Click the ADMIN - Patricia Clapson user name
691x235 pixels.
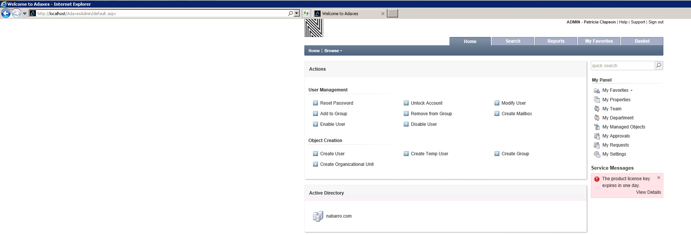pyautogui.click(x=591, y=22)
